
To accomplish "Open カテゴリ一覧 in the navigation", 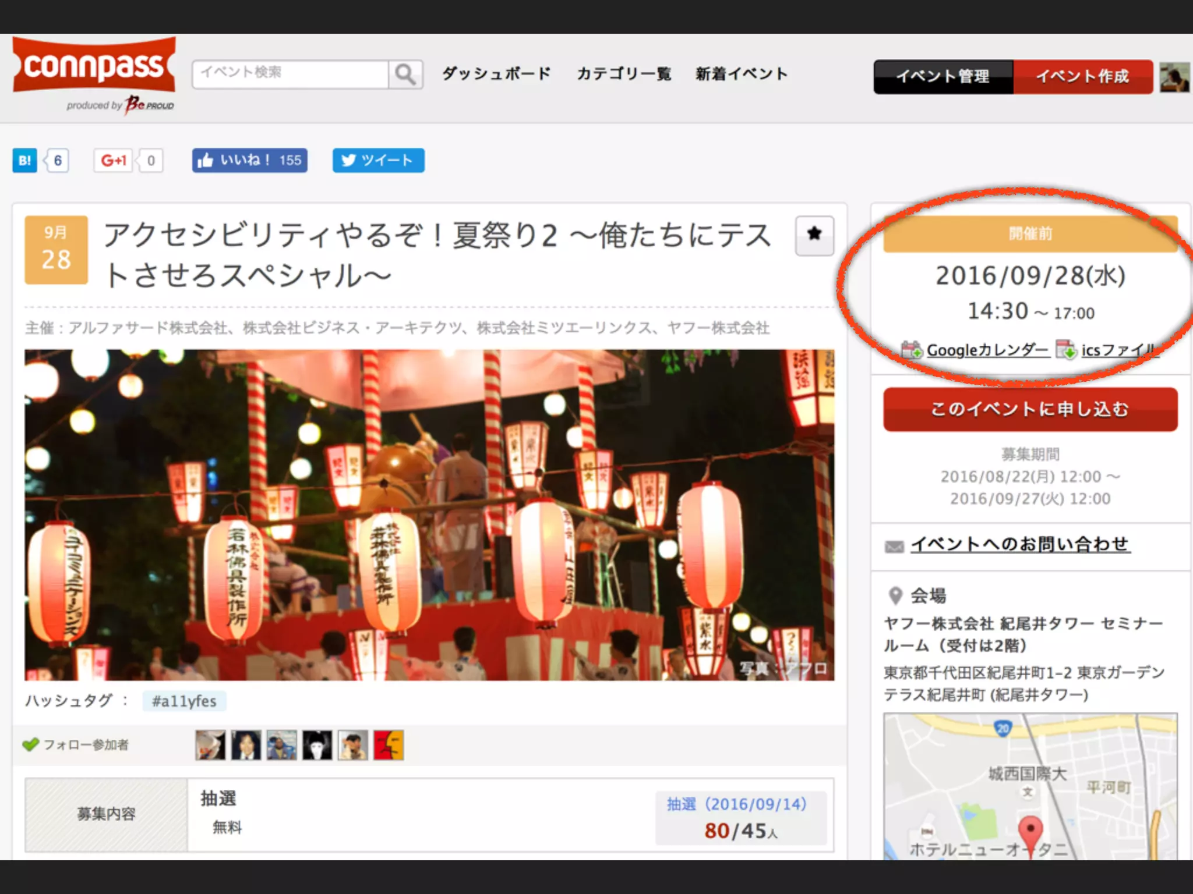I will click(624, 74).
